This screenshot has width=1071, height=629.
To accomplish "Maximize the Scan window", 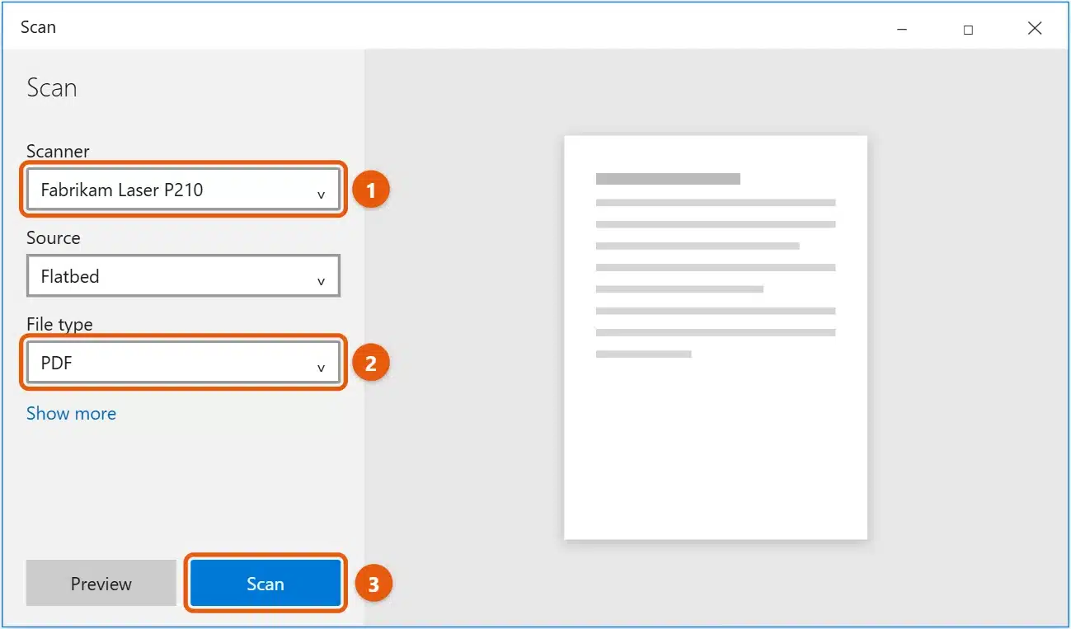I will (x=968, y=29).
